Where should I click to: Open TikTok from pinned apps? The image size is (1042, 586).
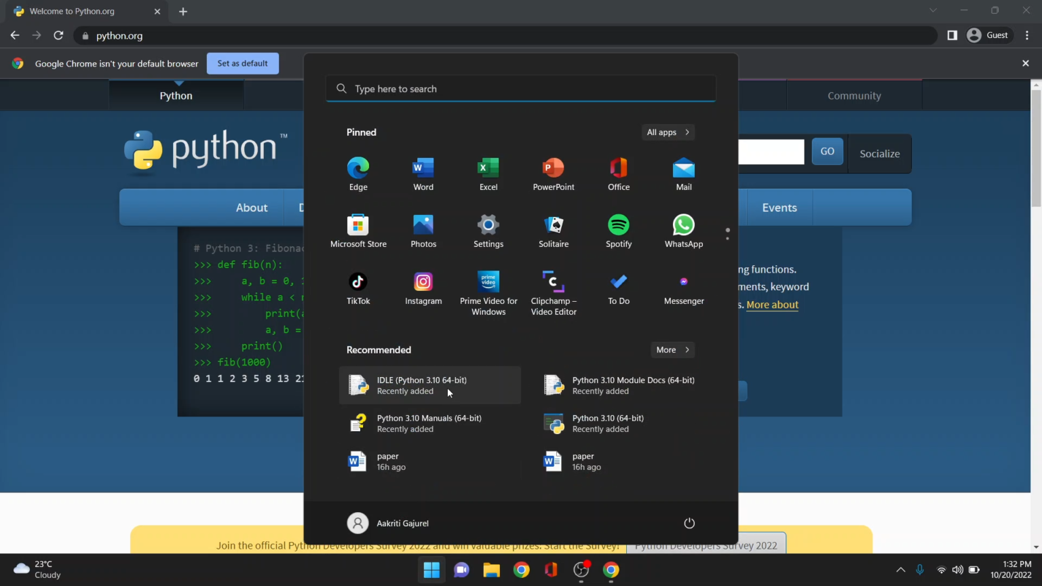click(358, 288)
